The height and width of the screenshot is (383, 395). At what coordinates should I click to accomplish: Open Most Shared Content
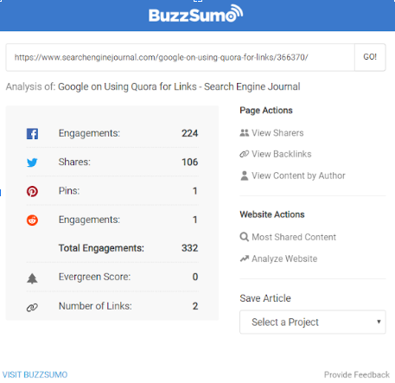(294, 237)
